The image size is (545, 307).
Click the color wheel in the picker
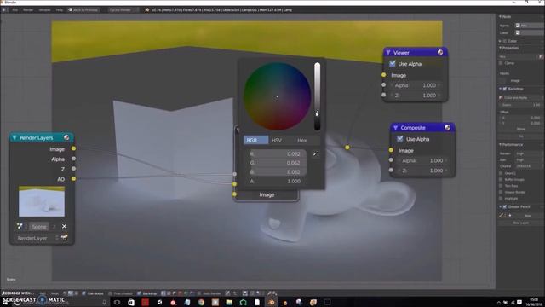pos(277,96)
